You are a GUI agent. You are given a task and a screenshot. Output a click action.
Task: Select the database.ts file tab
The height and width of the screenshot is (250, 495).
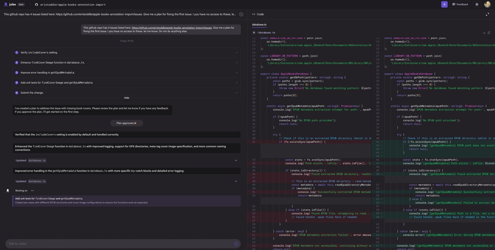pyautogui.click(x=259, y=25)
